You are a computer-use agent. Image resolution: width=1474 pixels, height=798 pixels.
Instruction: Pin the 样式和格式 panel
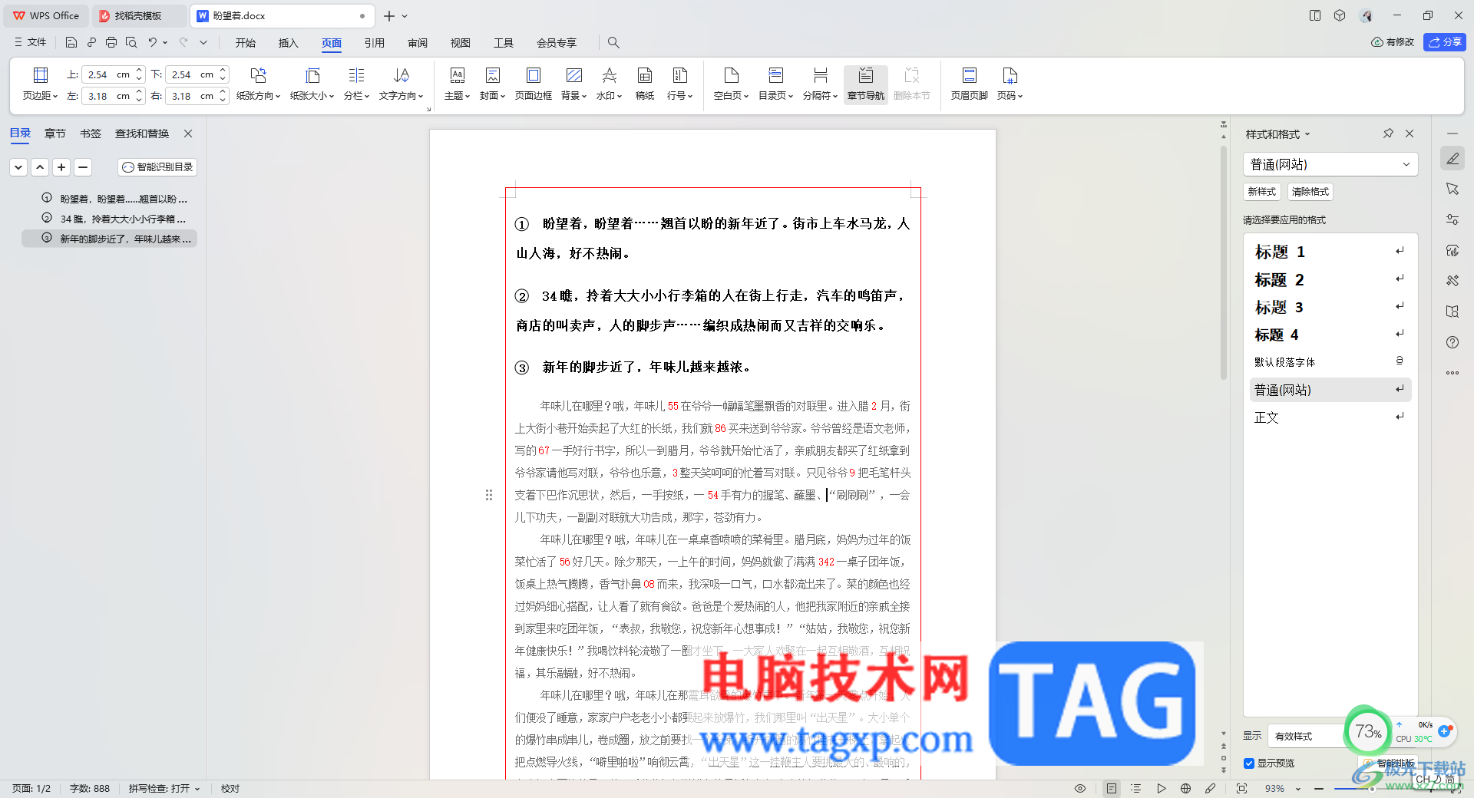pyautogui.click(x=1388, y=134)
